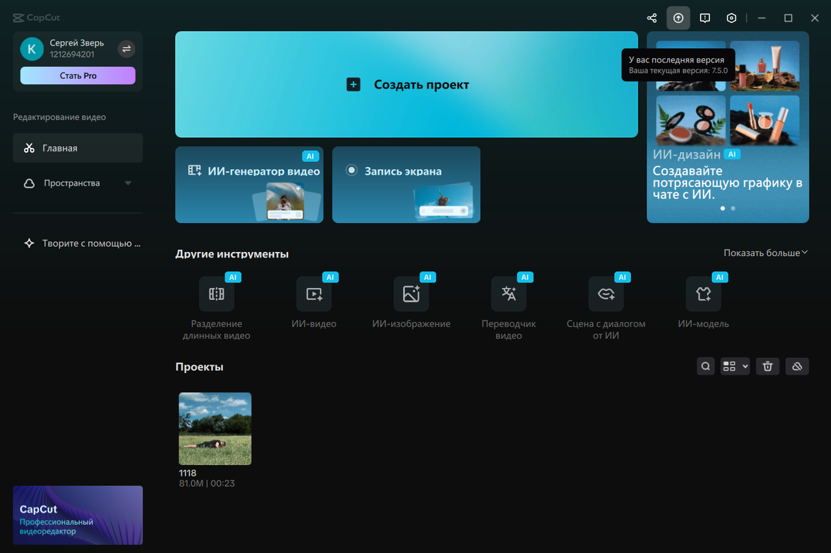Click the cloud-off icon in Projects
This screenshot has width=831, height=553.
click(797, 367)
